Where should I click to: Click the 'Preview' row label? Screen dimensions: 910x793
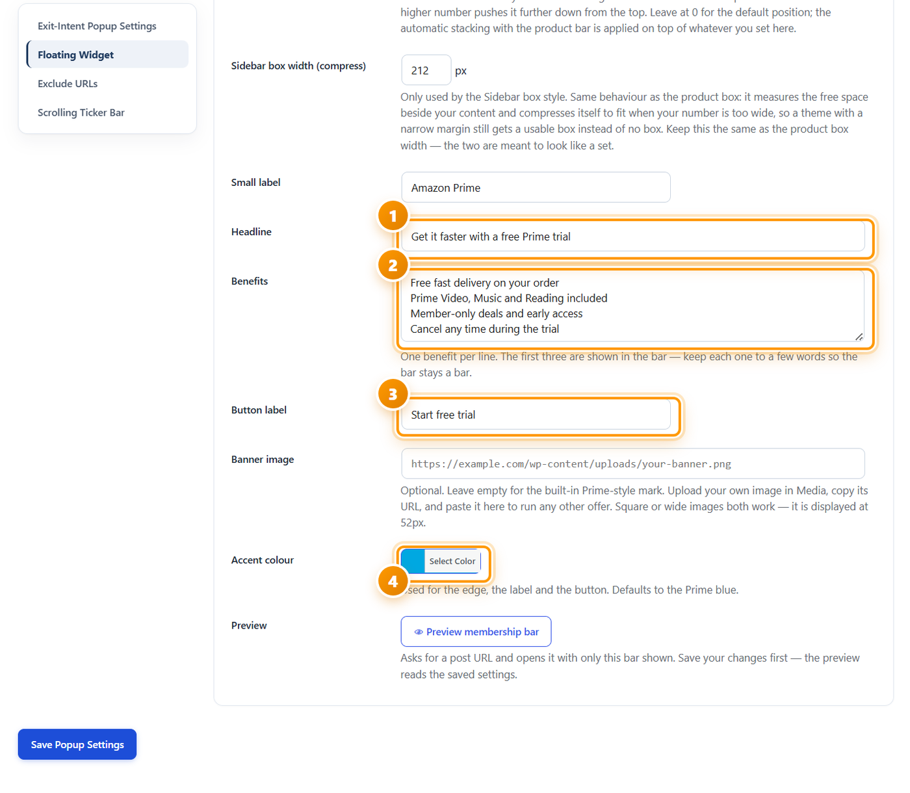coord(249,625)
